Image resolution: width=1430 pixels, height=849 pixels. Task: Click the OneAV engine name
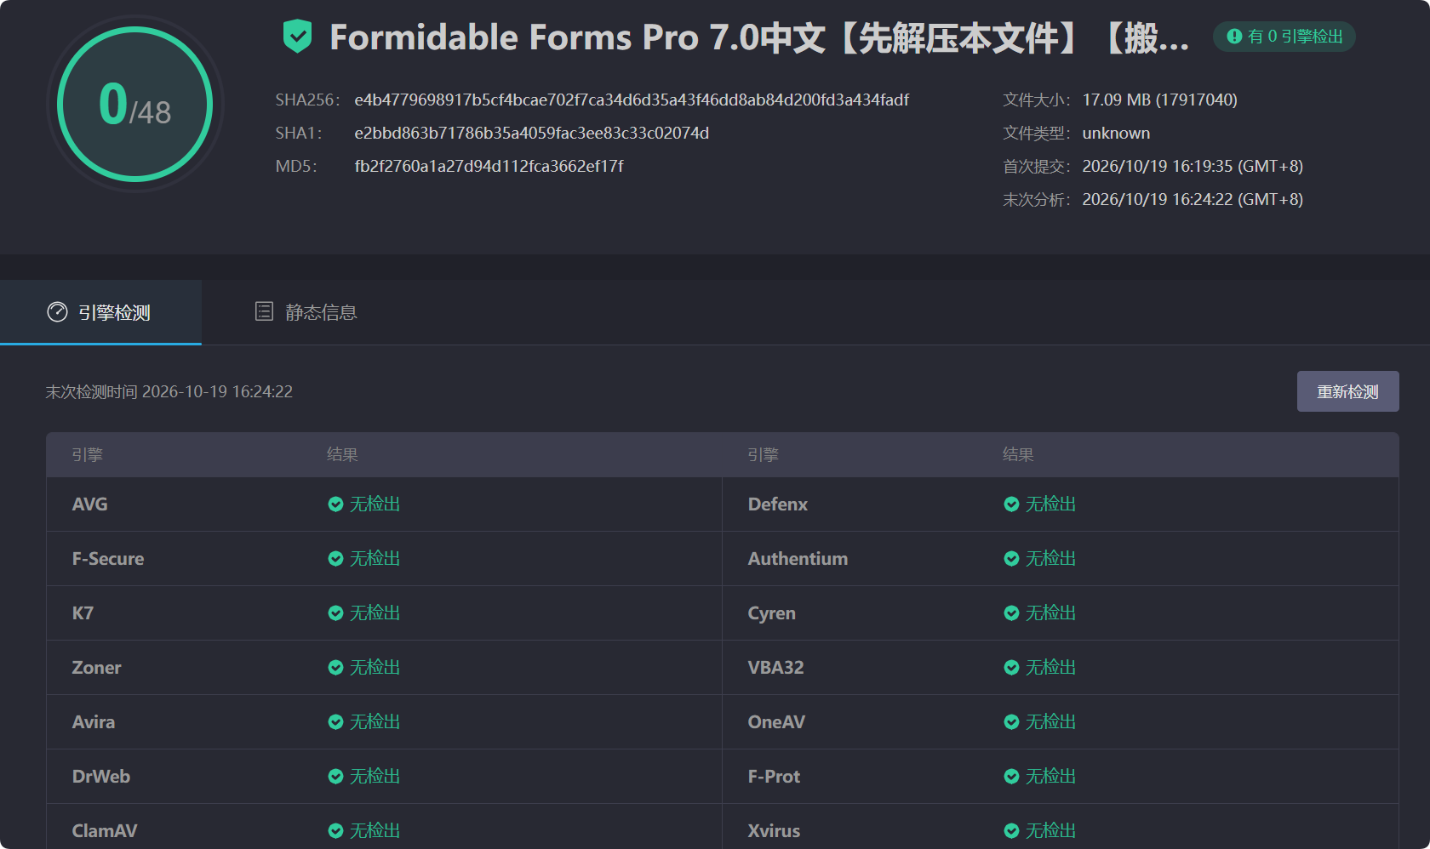[776, 721]
